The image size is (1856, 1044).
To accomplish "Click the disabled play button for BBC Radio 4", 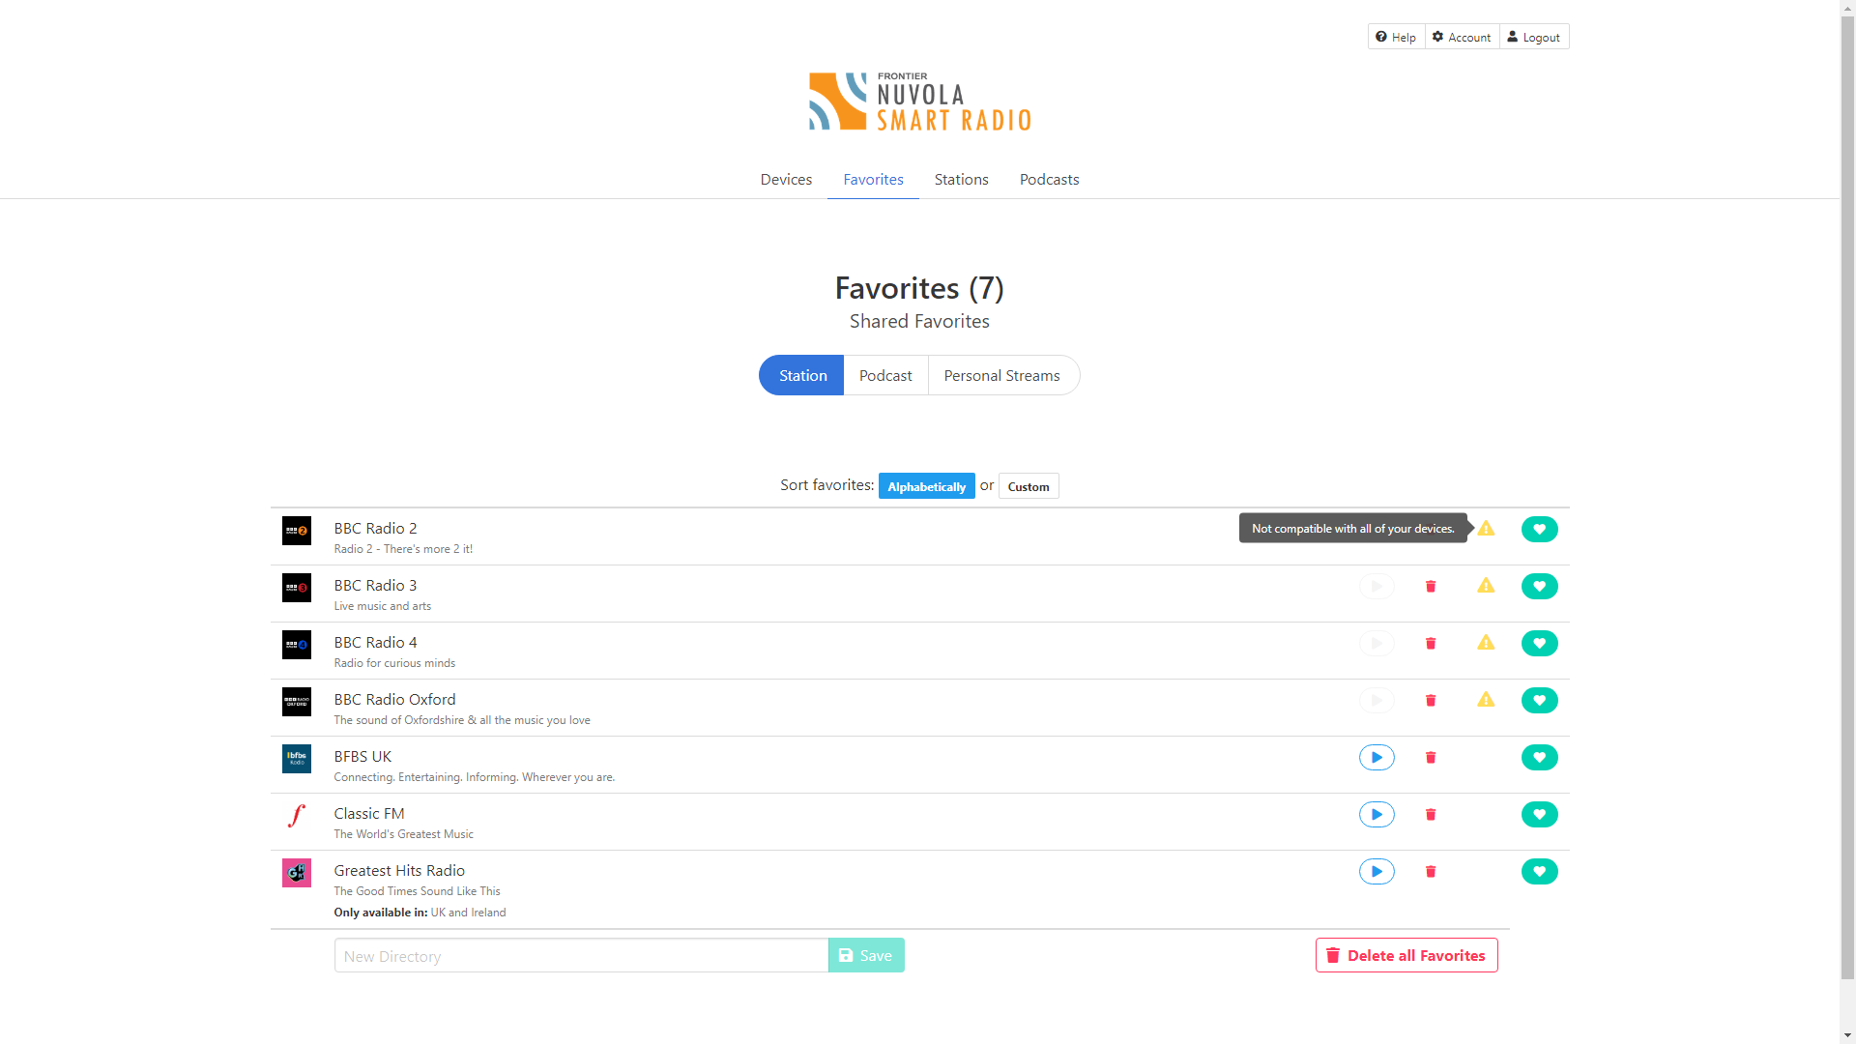I will coord(1377,644).
